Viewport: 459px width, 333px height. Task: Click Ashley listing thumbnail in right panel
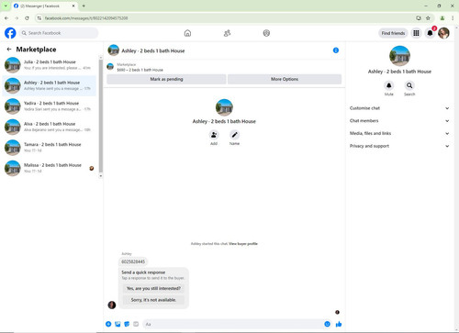tap(399, 56)
